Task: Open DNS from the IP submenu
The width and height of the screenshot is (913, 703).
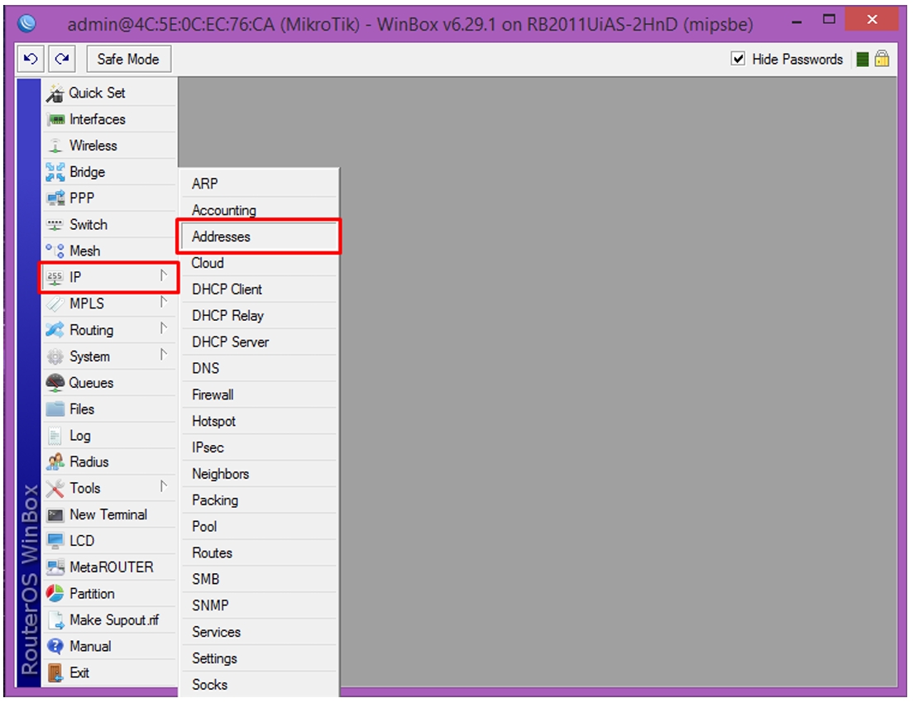Action: [259, 368]
